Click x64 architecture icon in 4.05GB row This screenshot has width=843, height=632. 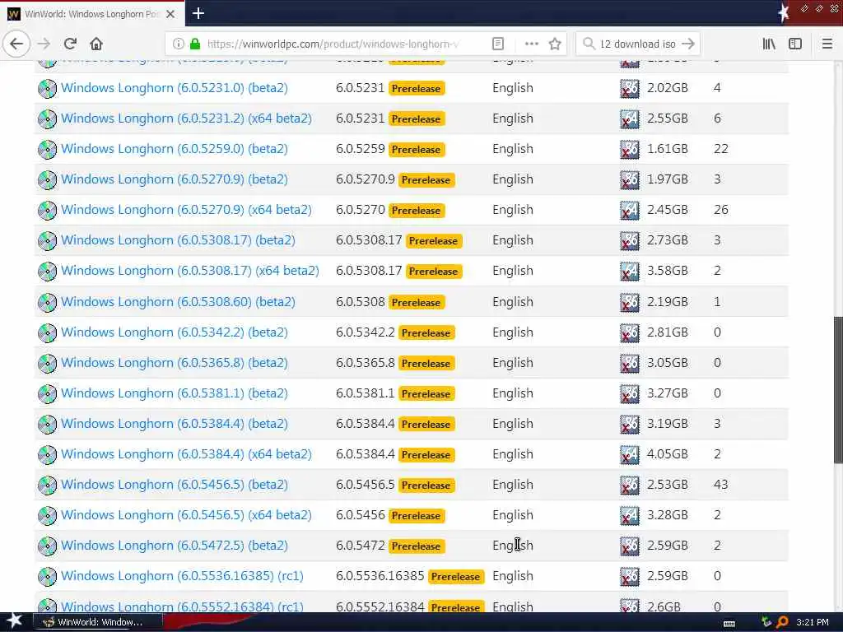[630, 455]
